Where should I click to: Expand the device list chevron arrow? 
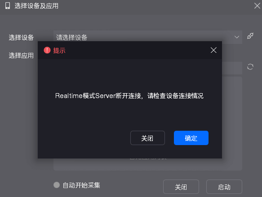pyautogui.click(x=236, y=37)
